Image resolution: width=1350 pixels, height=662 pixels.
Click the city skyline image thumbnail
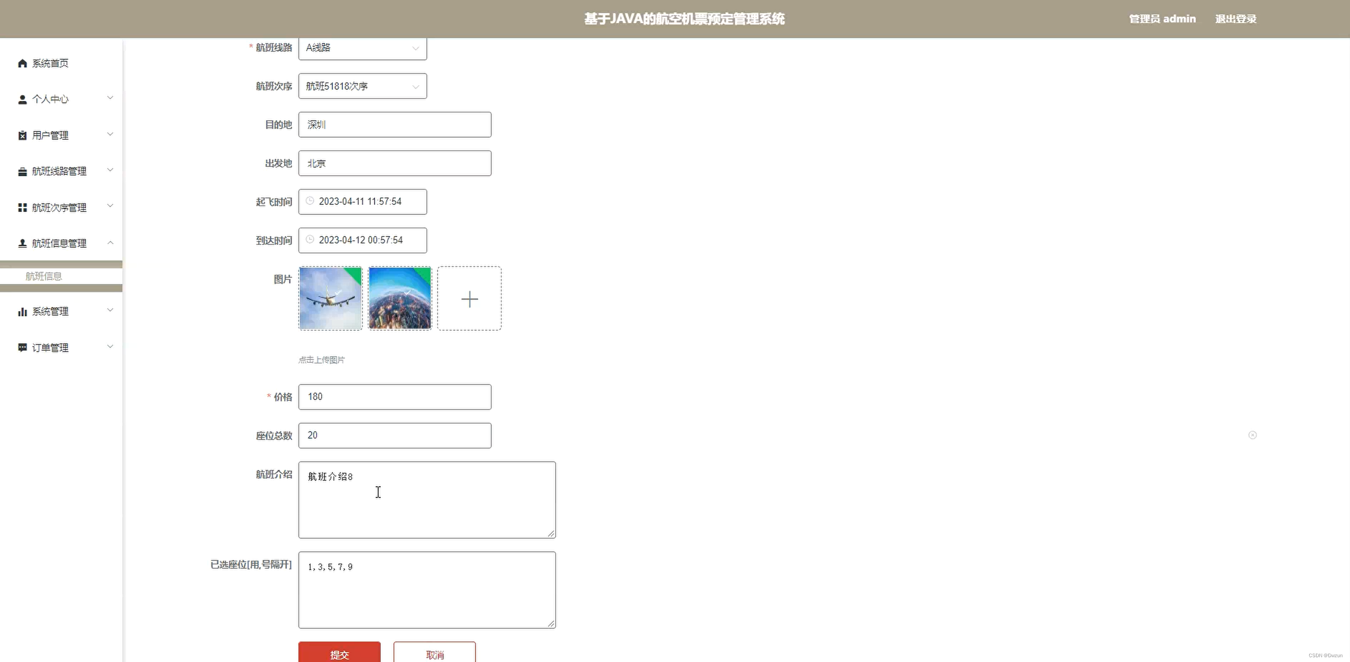(x=400, y=299)
